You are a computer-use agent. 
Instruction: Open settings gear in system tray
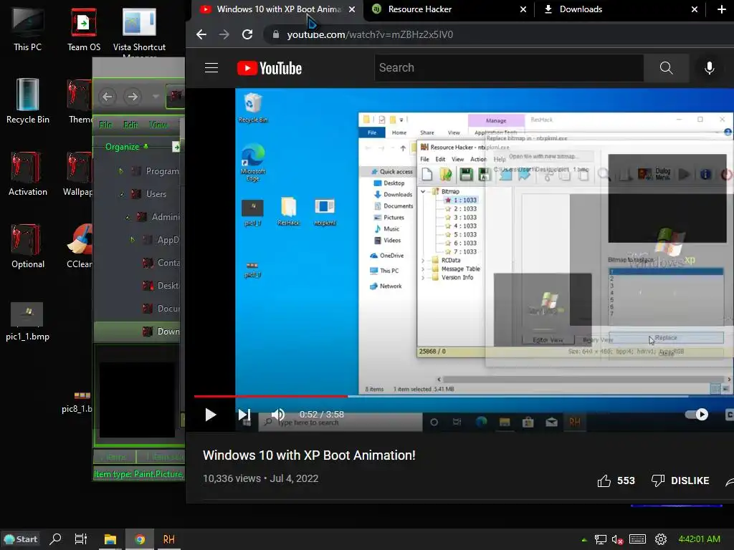[660, 539]
